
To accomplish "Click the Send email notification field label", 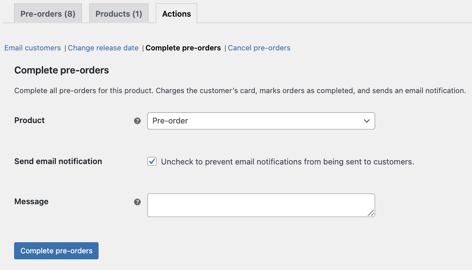I will [x=58, y=161].
